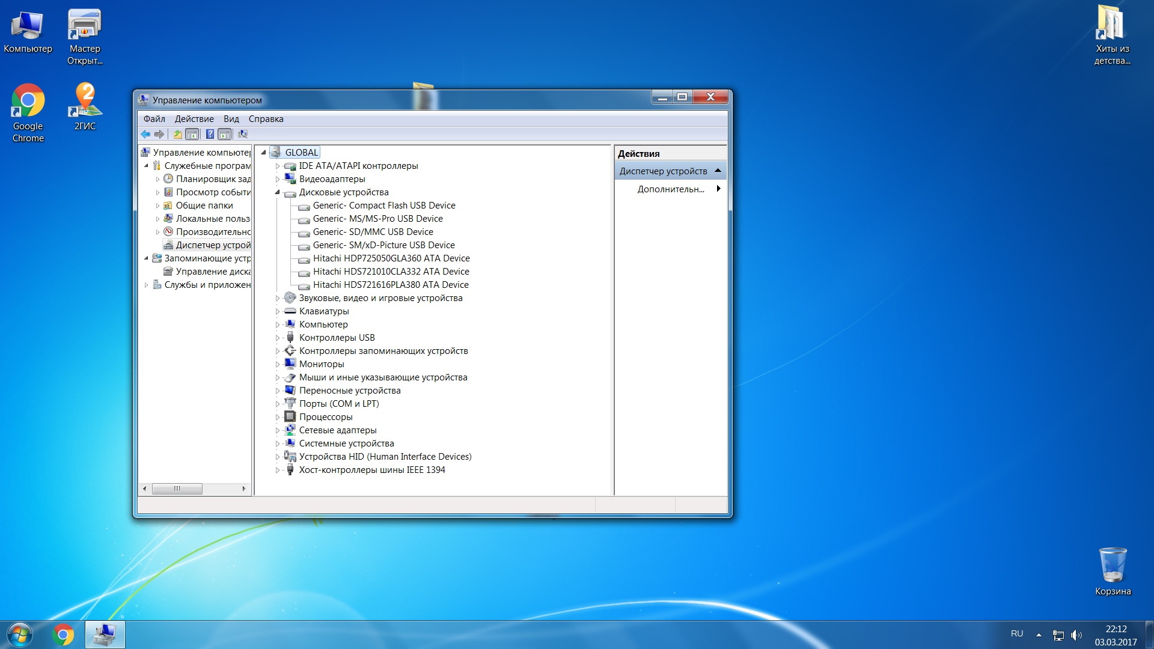Screen dimensions: 1154x649
Task: Click the Контроллеры USB plug icon
Action: pyautogui.click(x=290, y=338)
